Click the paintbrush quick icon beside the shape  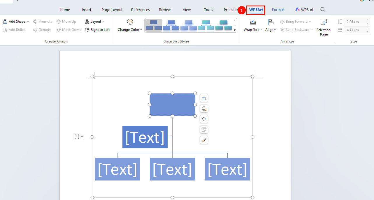click(204, 140)
